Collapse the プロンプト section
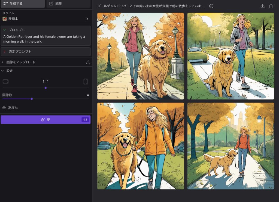The image size is (279, 202). coord(5,30)
